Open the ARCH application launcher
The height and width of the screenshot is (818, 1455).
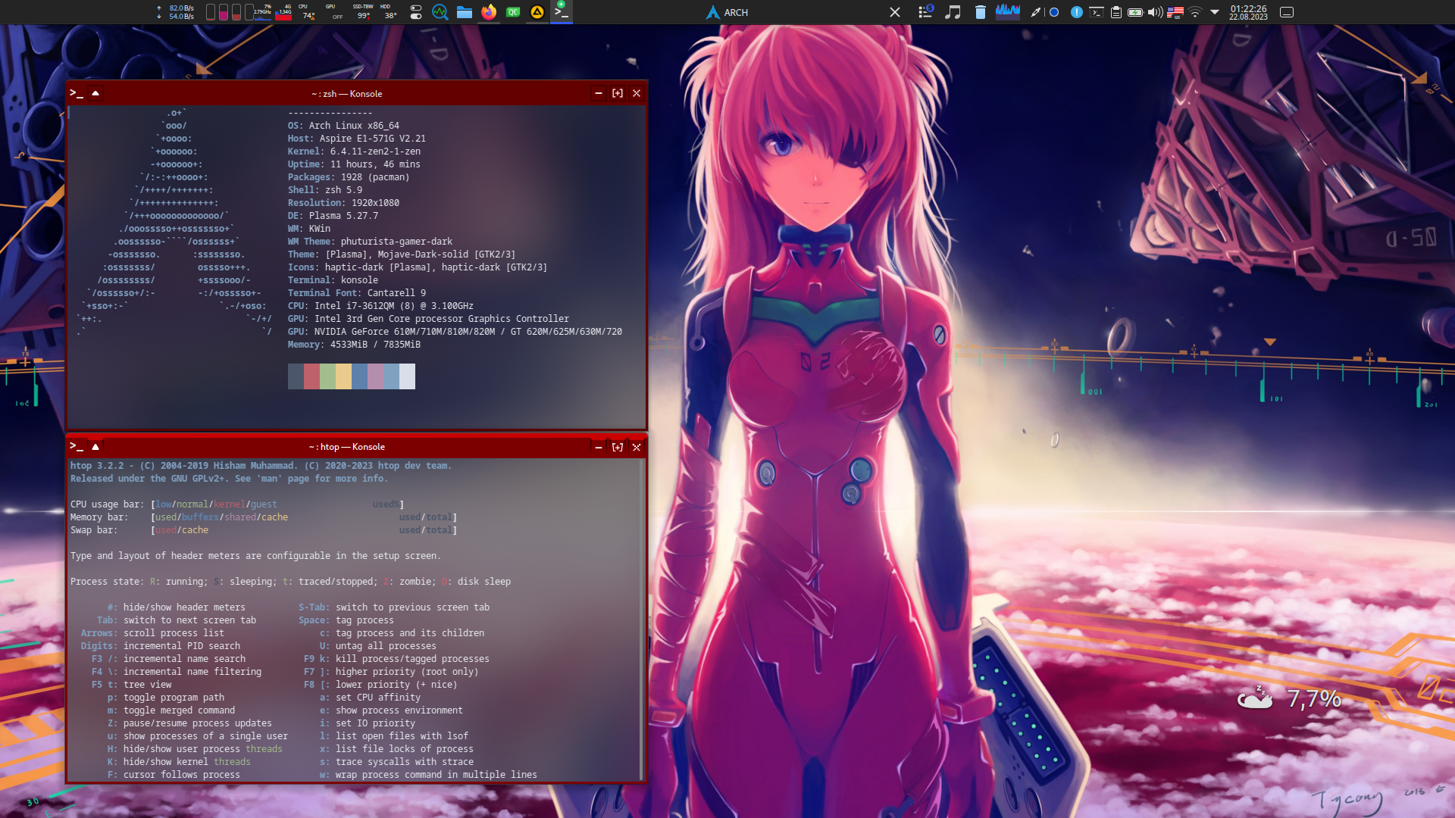pyautogui.click(x=727, y=12)
